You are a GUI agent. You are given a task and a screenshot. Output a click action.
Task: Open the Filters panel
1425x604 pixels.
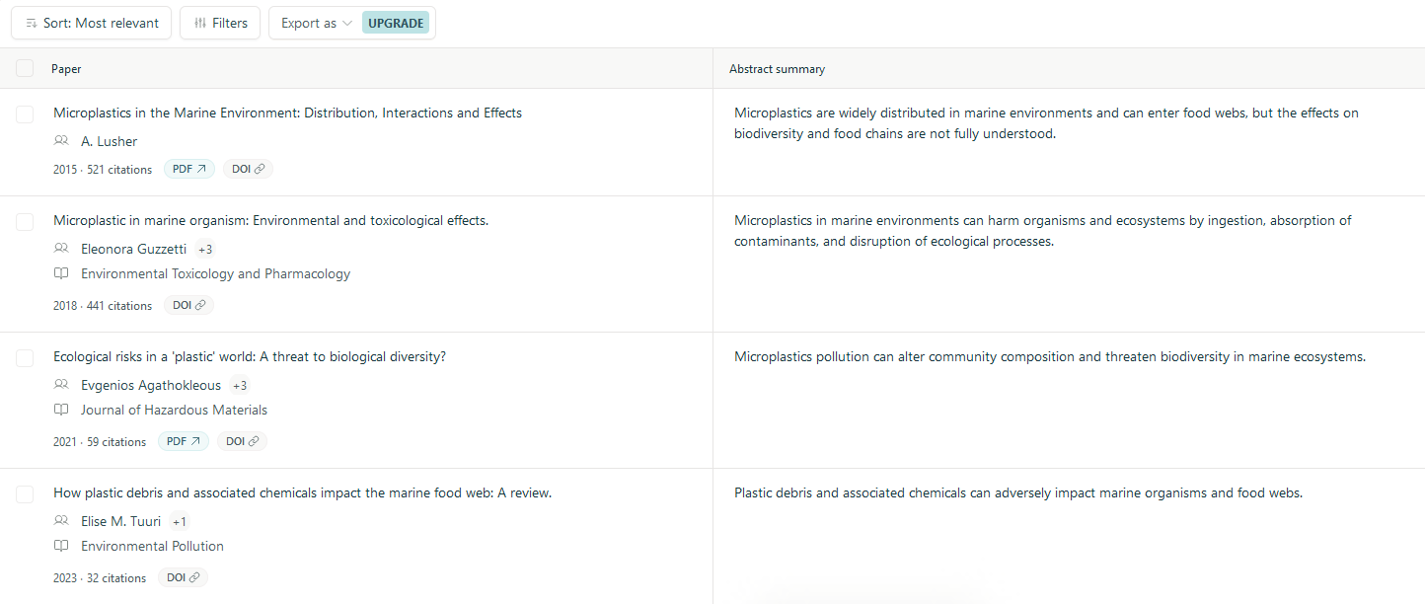(220, 23)
